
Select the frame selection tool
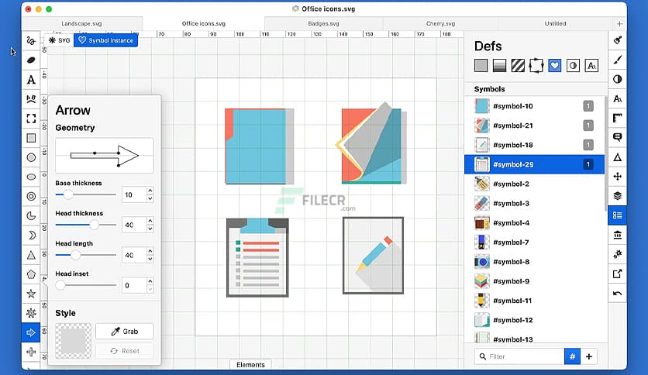tap(31, 119)
